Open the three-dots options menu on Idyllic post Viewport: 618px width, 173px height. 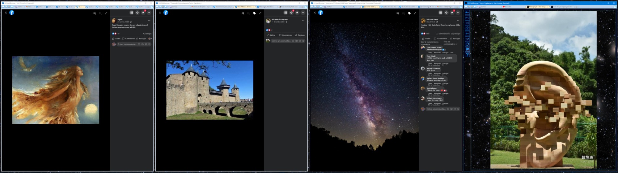pyautogui.click(x=149, y=21)
